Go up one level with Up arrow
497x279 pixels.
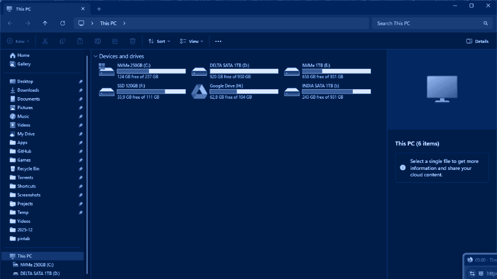45,23
